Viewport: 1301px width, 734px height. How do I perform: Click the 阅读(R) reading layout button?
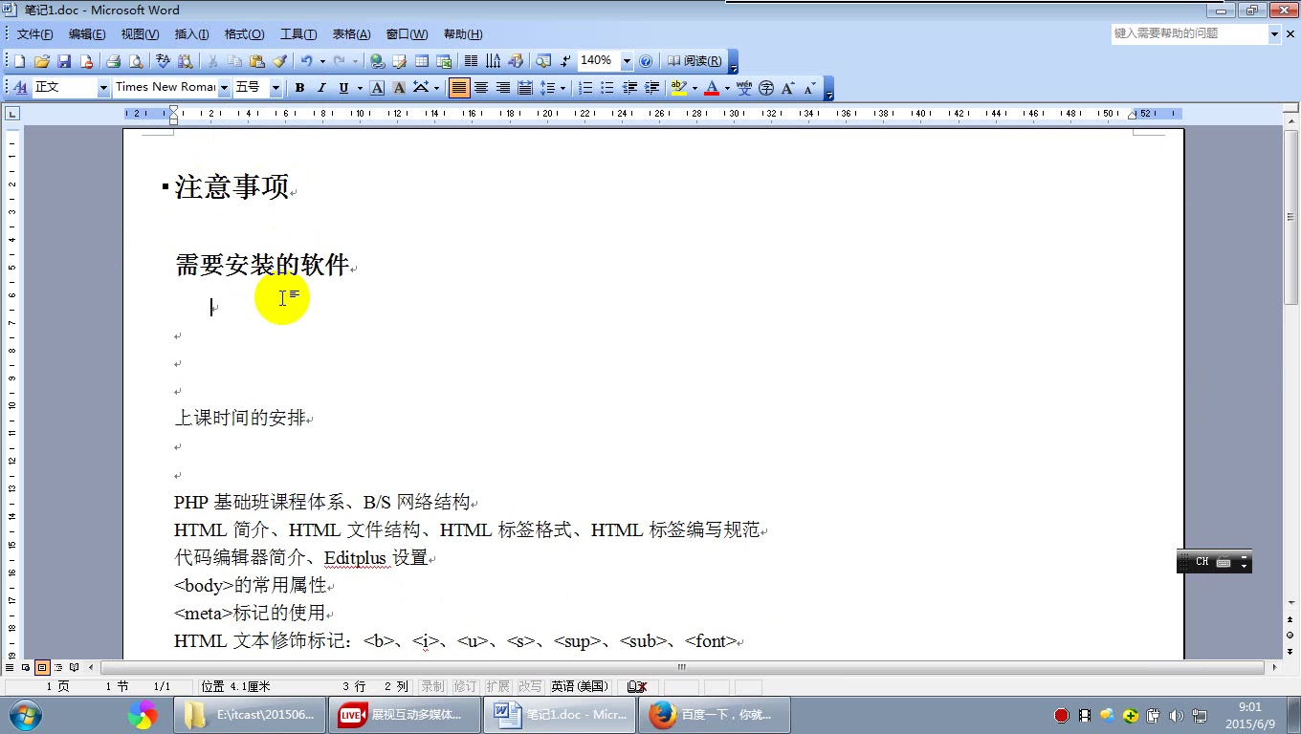[695, 61]
